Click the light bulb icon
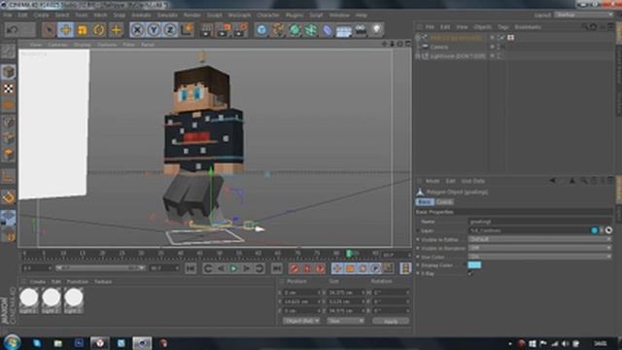Screen dimensions: 622x350 tap(376, 30)
